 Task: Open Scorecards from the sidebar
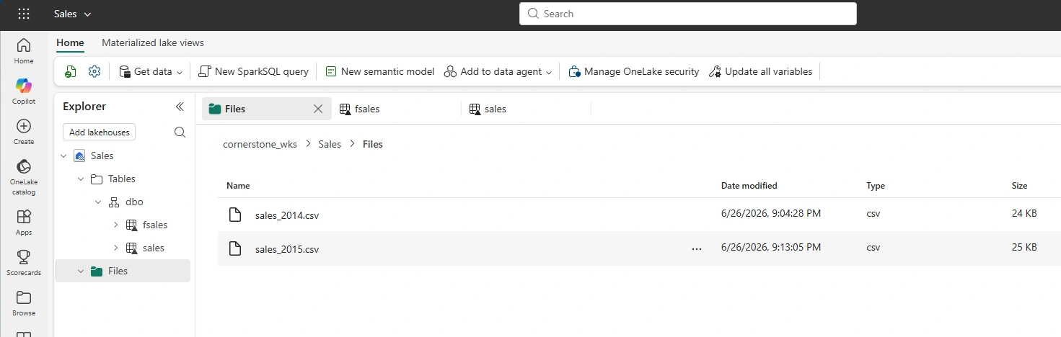[x=24, y=262]
